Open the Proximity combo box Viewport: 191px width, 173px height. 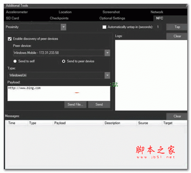36,27
